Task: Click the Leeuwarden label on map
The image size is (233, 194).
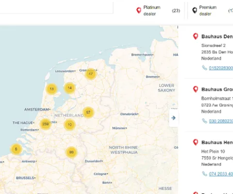Action: tap(65, 71)
